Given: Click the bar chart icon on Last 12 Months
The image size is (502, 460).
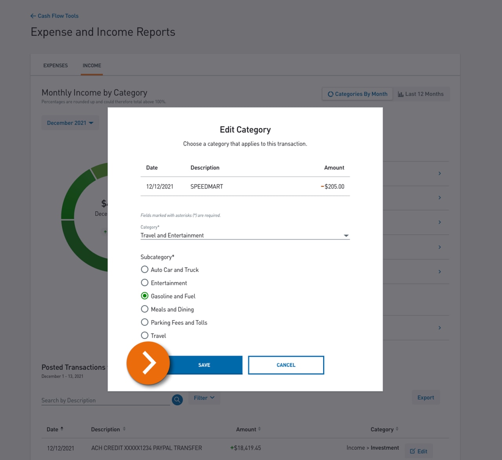Looking at the screenshot, I should tap(400, 94).
